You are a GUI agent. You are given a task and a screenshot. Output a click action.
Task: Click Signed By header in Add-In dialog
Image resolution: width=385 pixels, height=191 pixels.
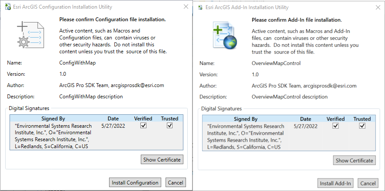[x=246, y=119]
